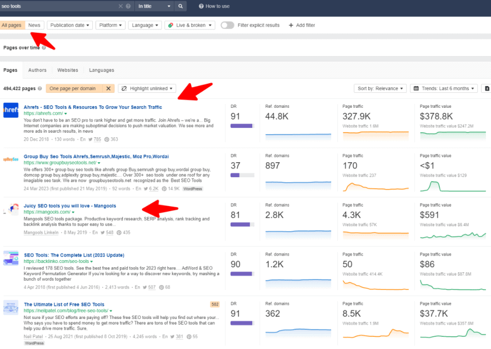Viewport: 491px width, 349px height.
Task: Select the All pages option
Action: [12, 25]
